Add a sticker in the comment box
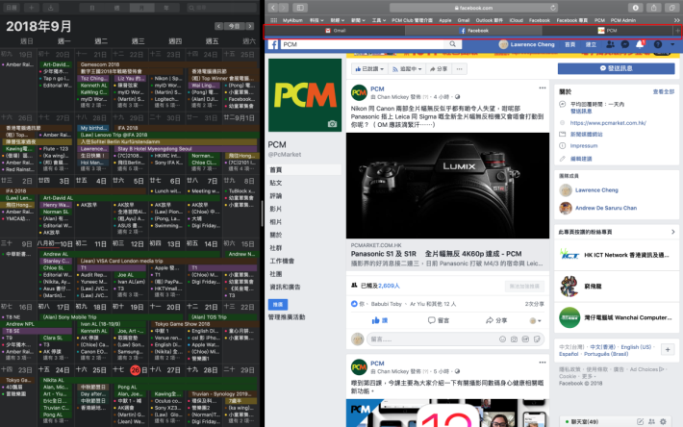683x427 pixels. (537, 339)
